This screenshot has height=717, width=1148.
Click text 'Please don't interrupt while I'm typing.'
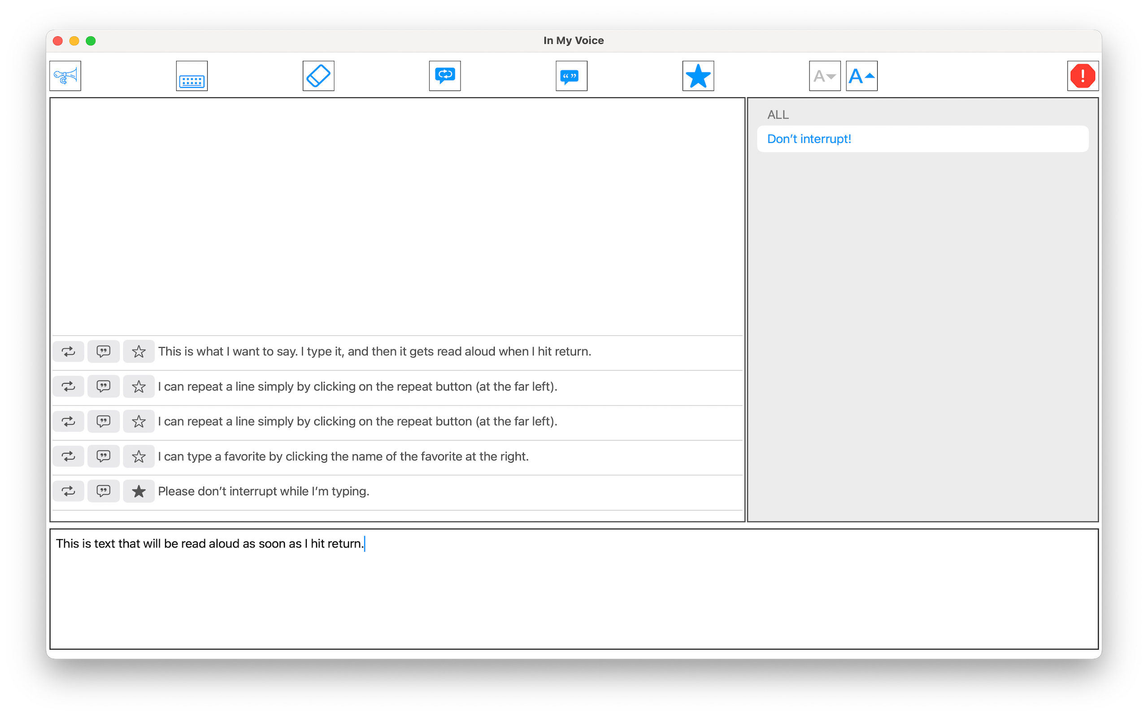coord(264,491)
